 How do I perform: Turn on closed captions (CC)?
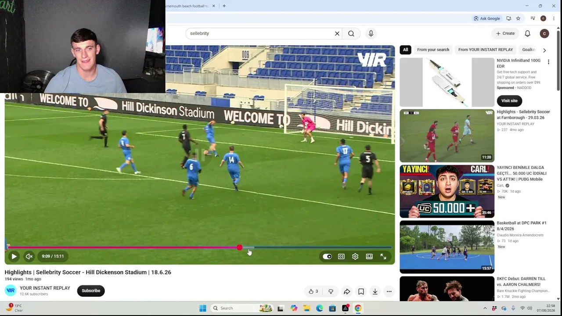tap(341, 256)
